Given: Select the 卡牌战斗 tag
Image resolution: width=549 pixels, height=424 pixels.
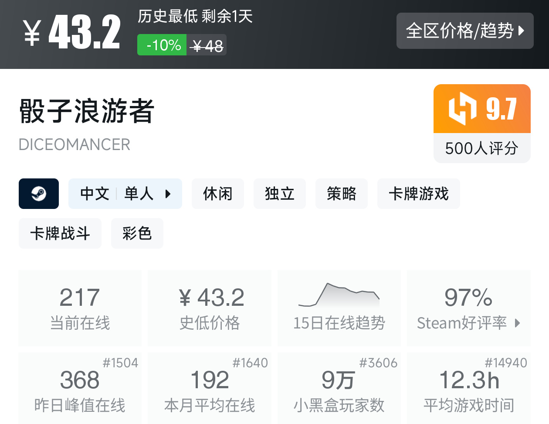Looking at the screenshot, I should coord(60,233).
